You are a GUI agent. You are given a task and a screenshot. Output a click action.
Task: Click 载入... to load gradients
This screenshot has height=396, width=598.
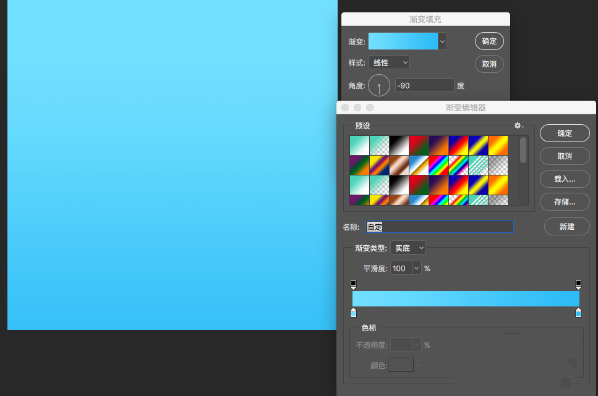pyautogui.click(x=565, y=179)
